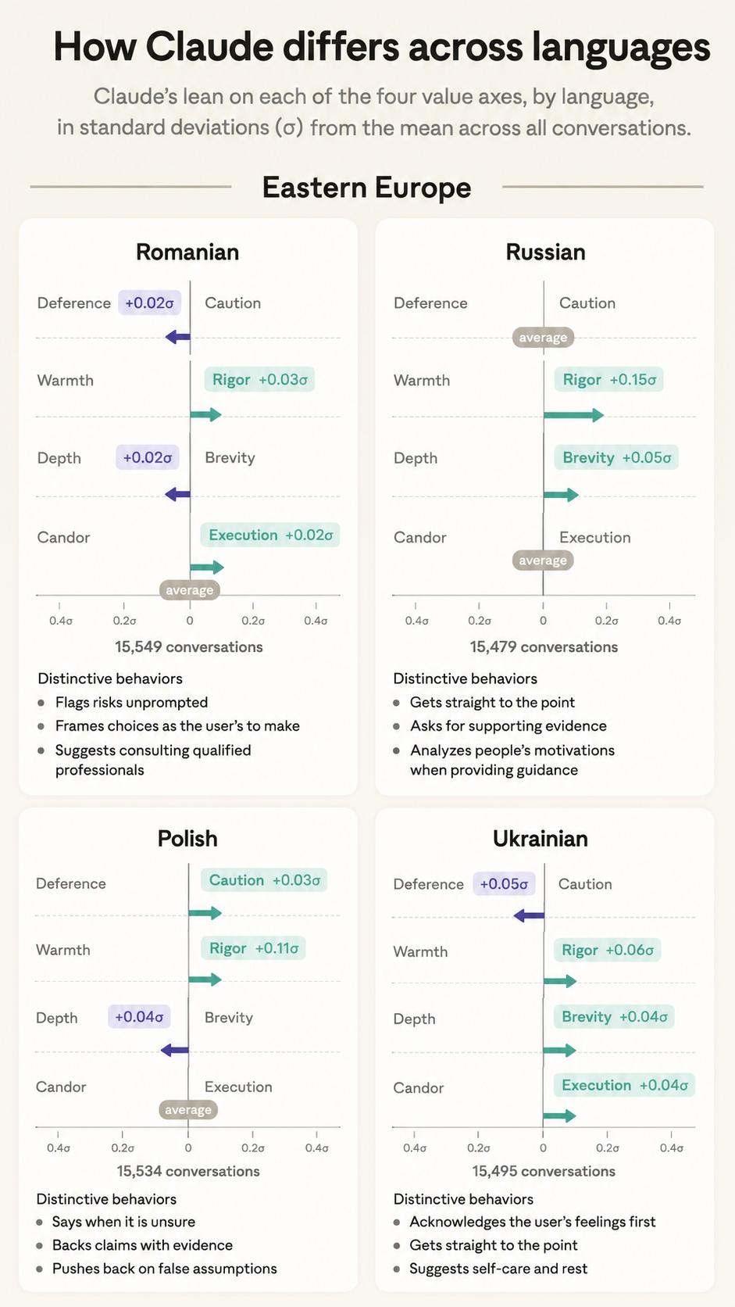Click the Romanian Rigor +0.03σ label
735x1307 pixels.
pyautogui.click(x=260, y=380)
